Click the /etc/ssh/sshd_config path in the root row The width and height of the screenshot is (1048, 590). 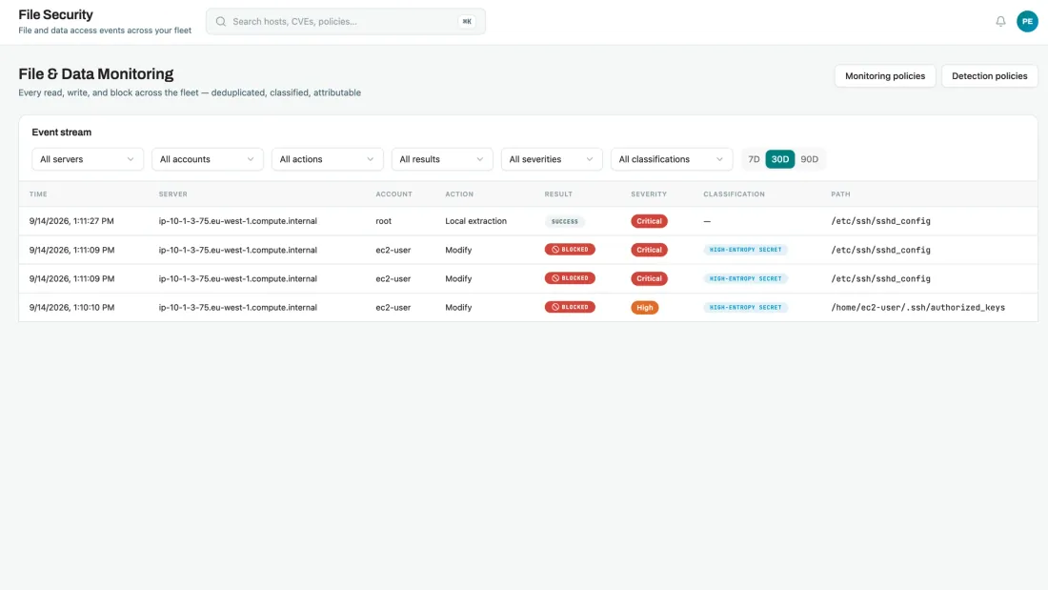[x=880, y=221]
